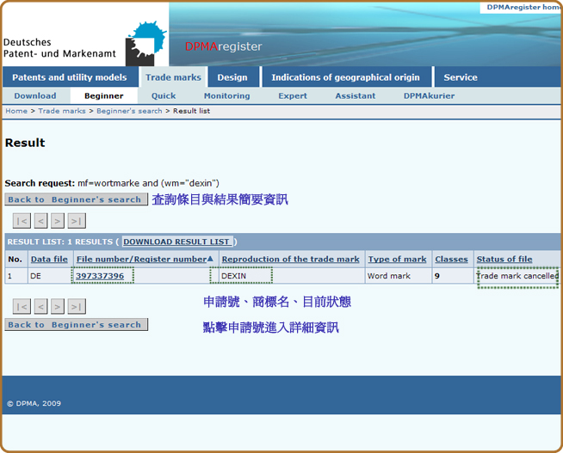Open Patents and utility models tab
563x453 pixels.
(x=70, y=77)
